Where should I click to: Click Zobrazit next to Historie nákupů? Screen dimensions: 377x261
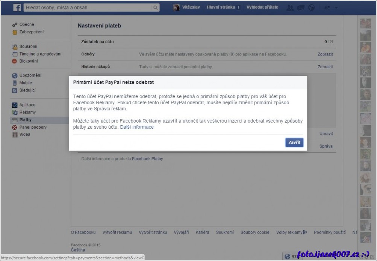325,67
